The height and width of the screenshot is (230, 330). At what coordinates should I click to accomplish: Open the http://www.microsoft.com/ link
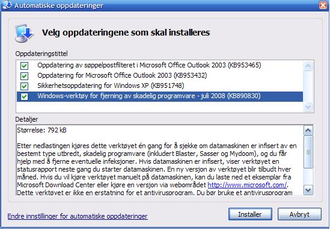coord(247,185)
